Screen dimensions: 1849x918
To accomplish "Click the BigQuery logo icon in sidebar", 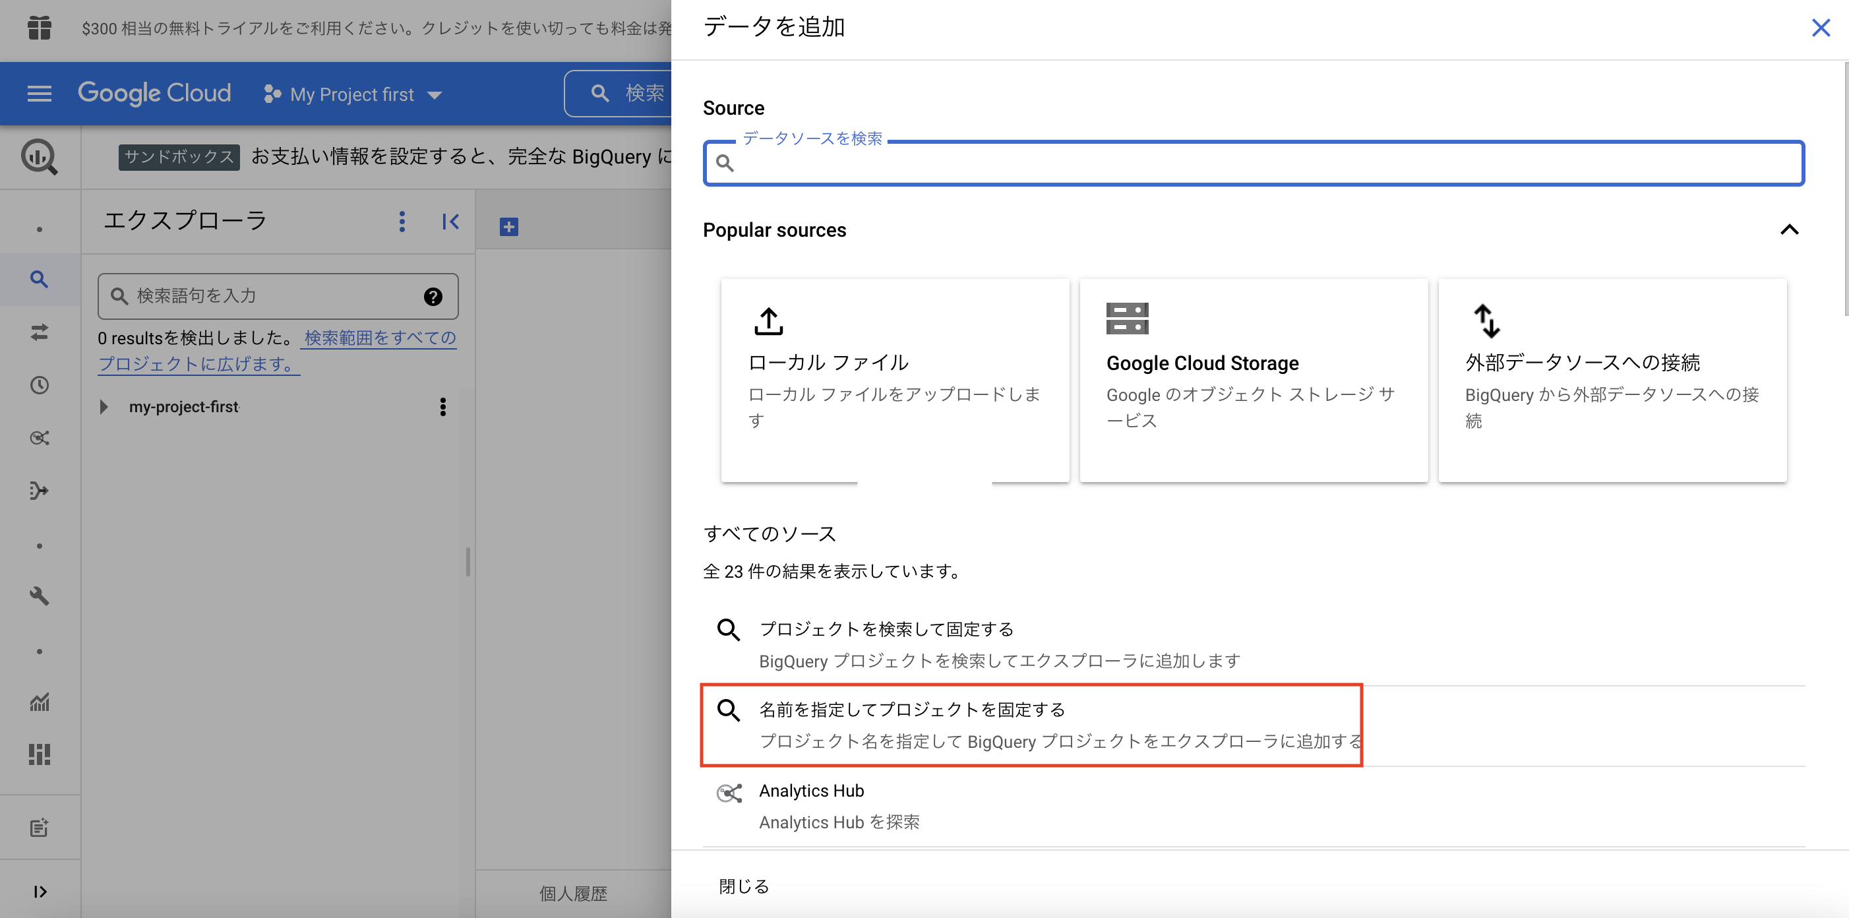I will 40,156.
